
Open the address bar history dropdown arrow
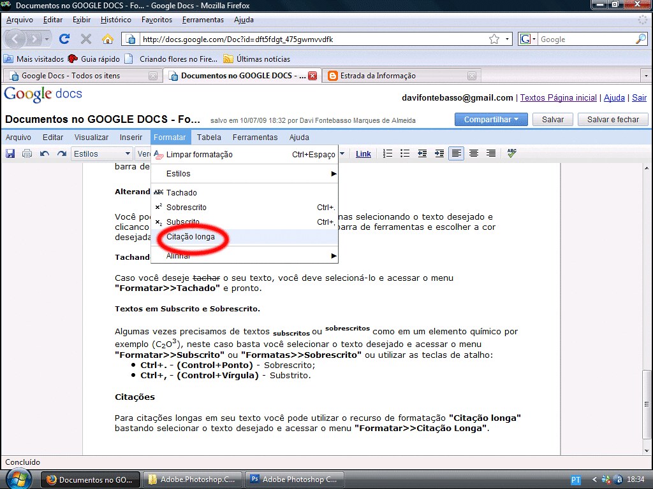coord(507,39)
